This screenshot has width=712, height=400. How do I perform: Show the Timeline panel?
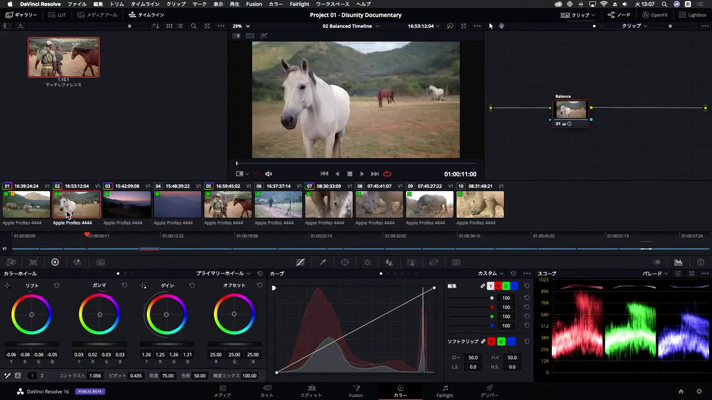pyautogui.click(x=146, y=15)
